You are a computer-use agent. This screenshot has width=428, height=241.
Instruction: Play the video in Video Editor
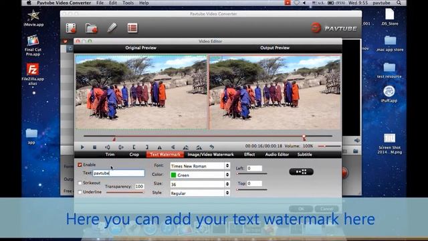[82, 147]
